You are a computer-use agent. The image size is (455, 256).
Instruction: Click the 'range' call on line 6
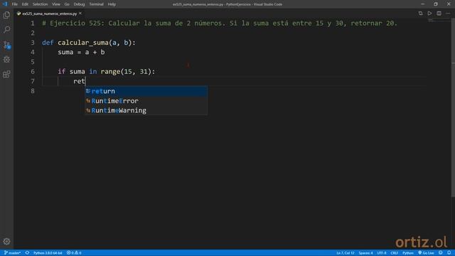coord(110,71)
